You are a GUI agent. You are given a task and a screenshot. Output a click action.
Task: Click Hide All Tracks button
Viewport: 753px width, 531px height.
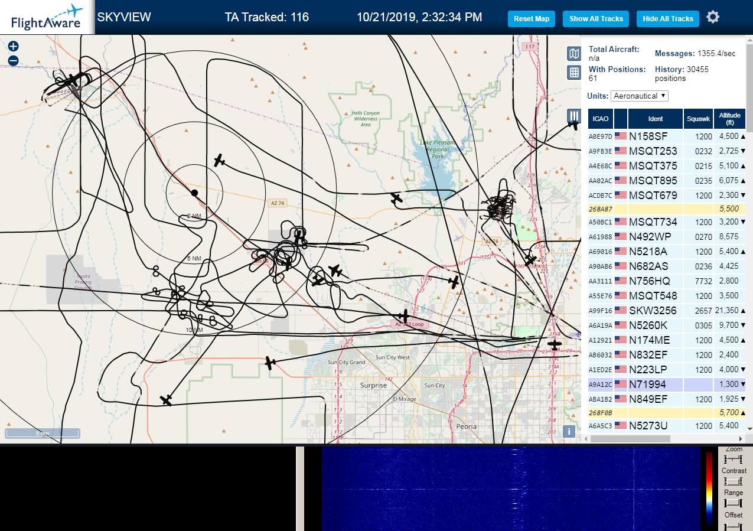[668, 19]
